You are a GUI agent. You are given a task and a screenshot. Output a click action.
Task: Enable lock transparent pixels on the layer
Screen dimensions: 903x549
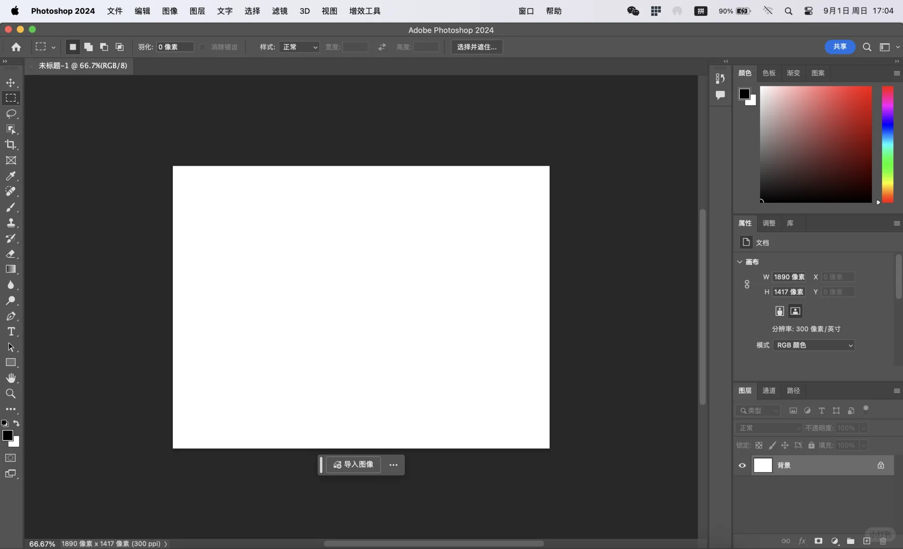(x=759, y=446)
